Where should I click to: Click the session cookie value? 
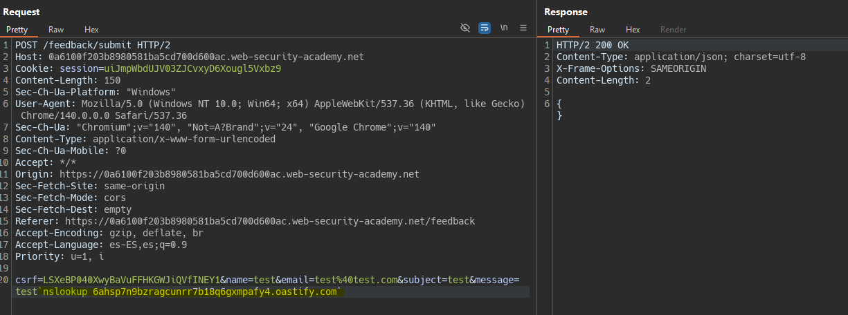coord(192,69)
